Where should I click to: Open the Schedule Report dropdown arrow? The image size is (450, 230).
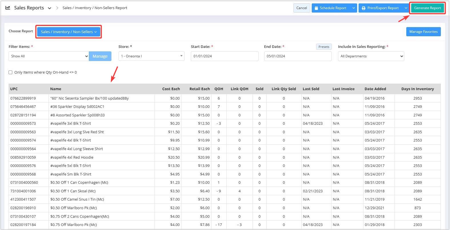point(353,8)
